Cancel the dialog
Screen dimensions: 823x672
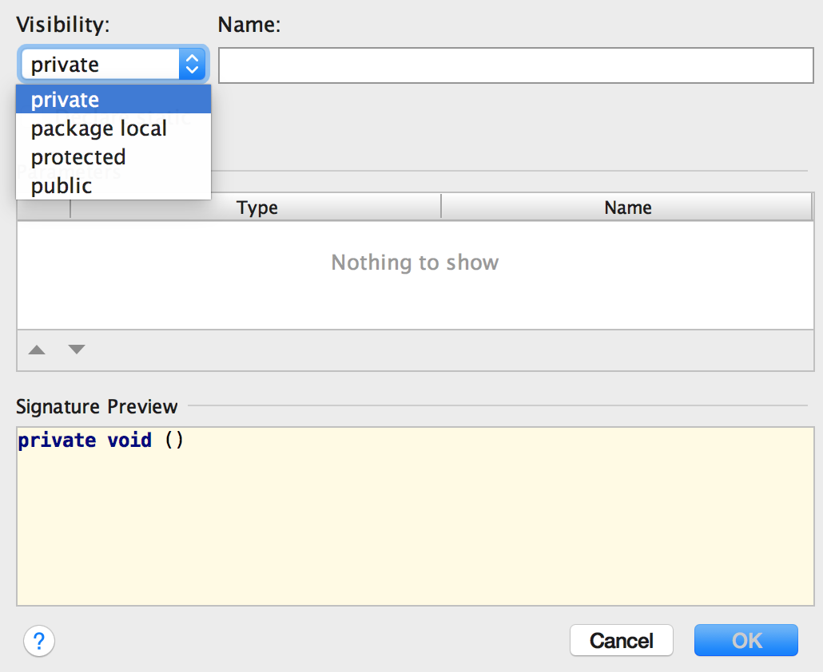[x=622, y=640]
